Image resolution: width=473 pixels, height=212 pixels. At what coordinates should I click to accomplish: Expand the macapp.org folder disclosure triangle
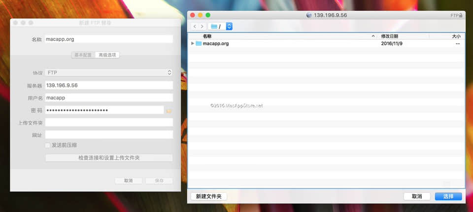(193, 44)
